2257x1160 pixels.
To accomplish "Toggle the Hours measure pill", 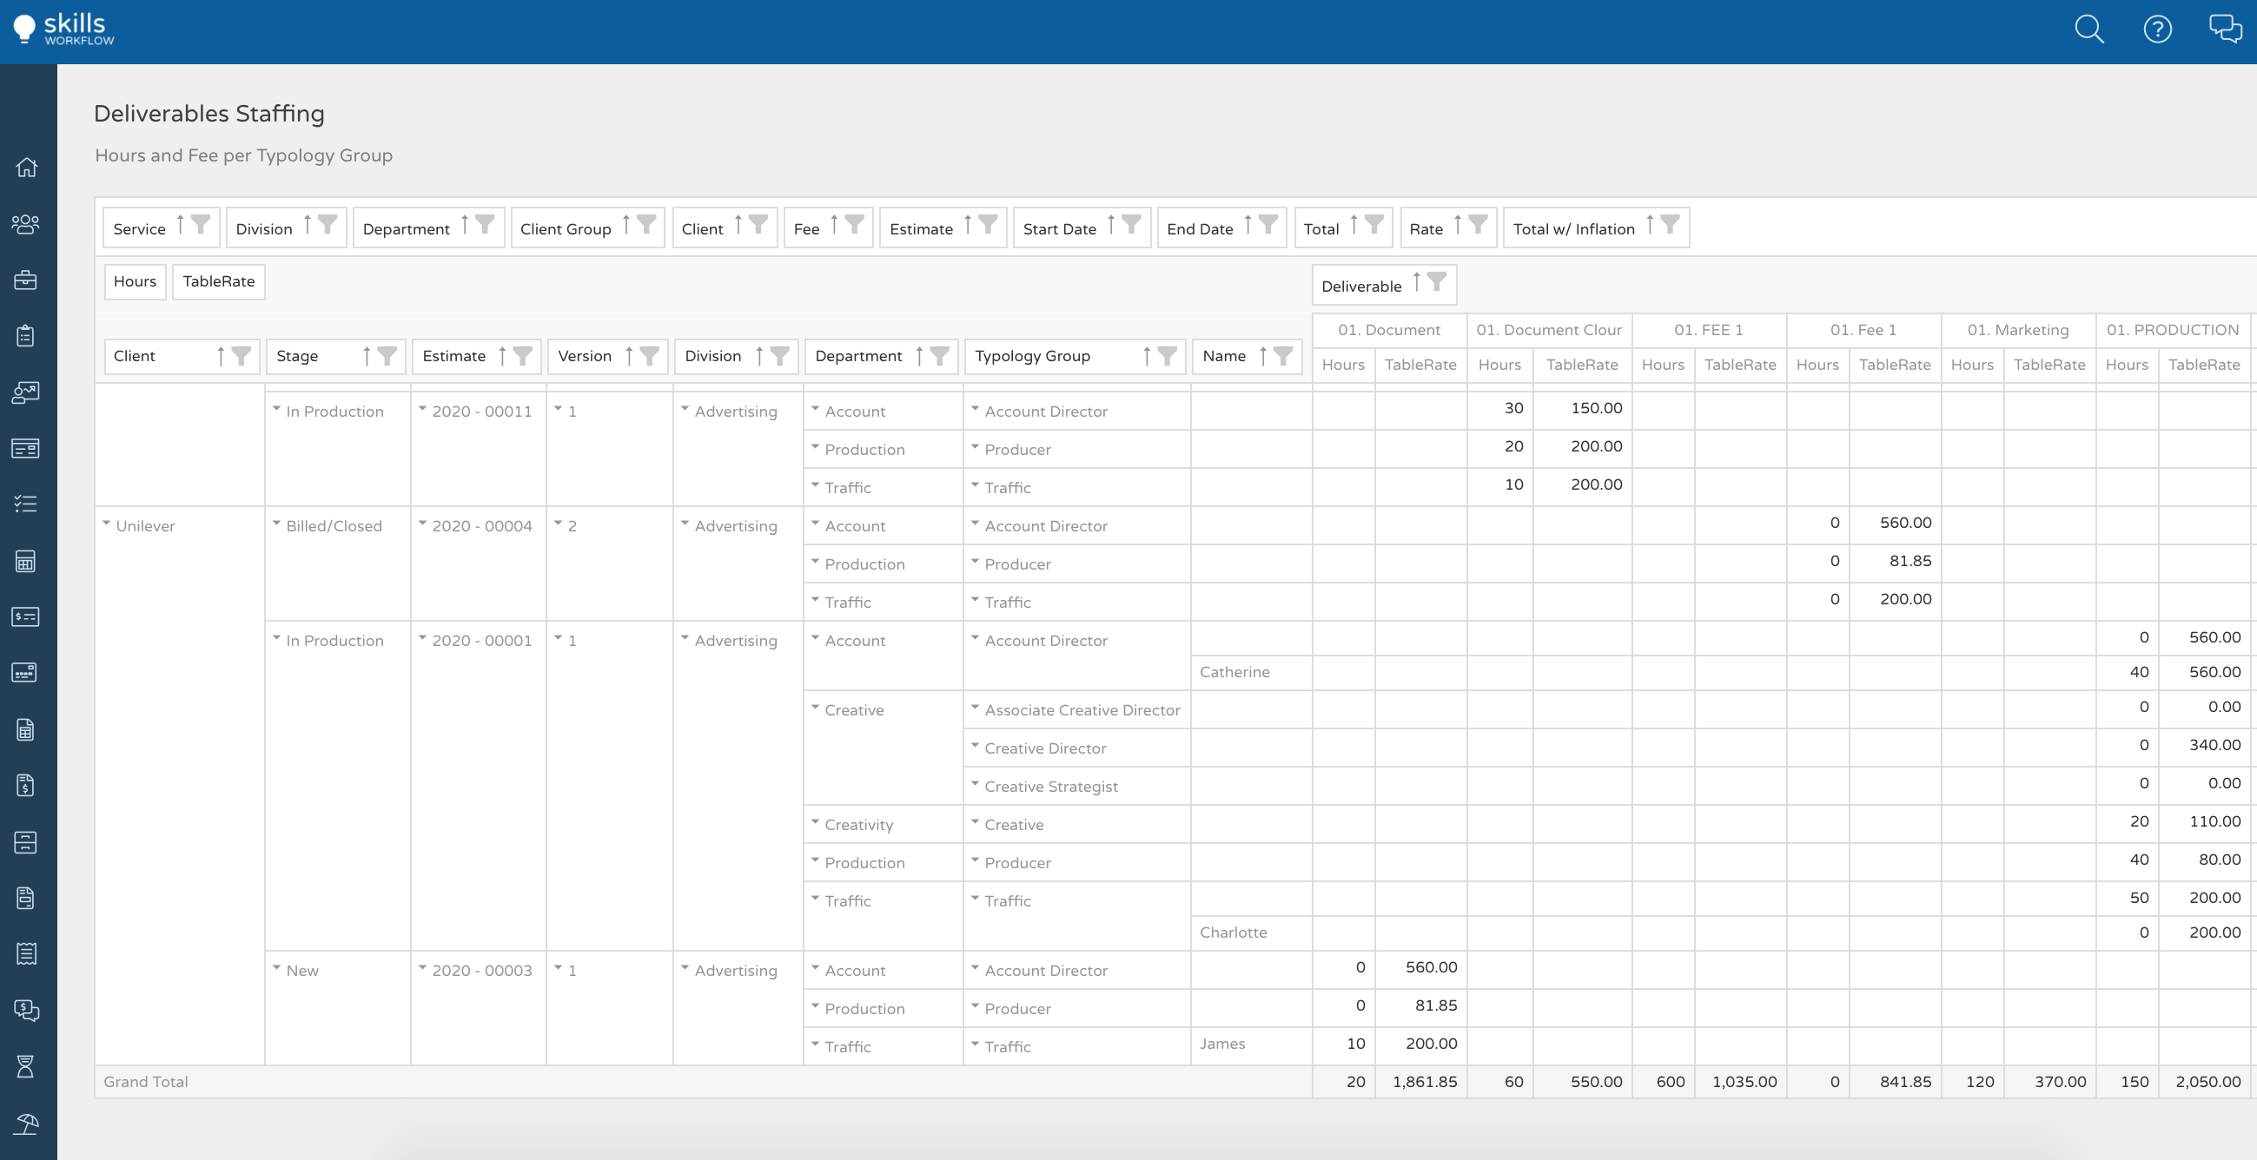I will pos(134,281).
